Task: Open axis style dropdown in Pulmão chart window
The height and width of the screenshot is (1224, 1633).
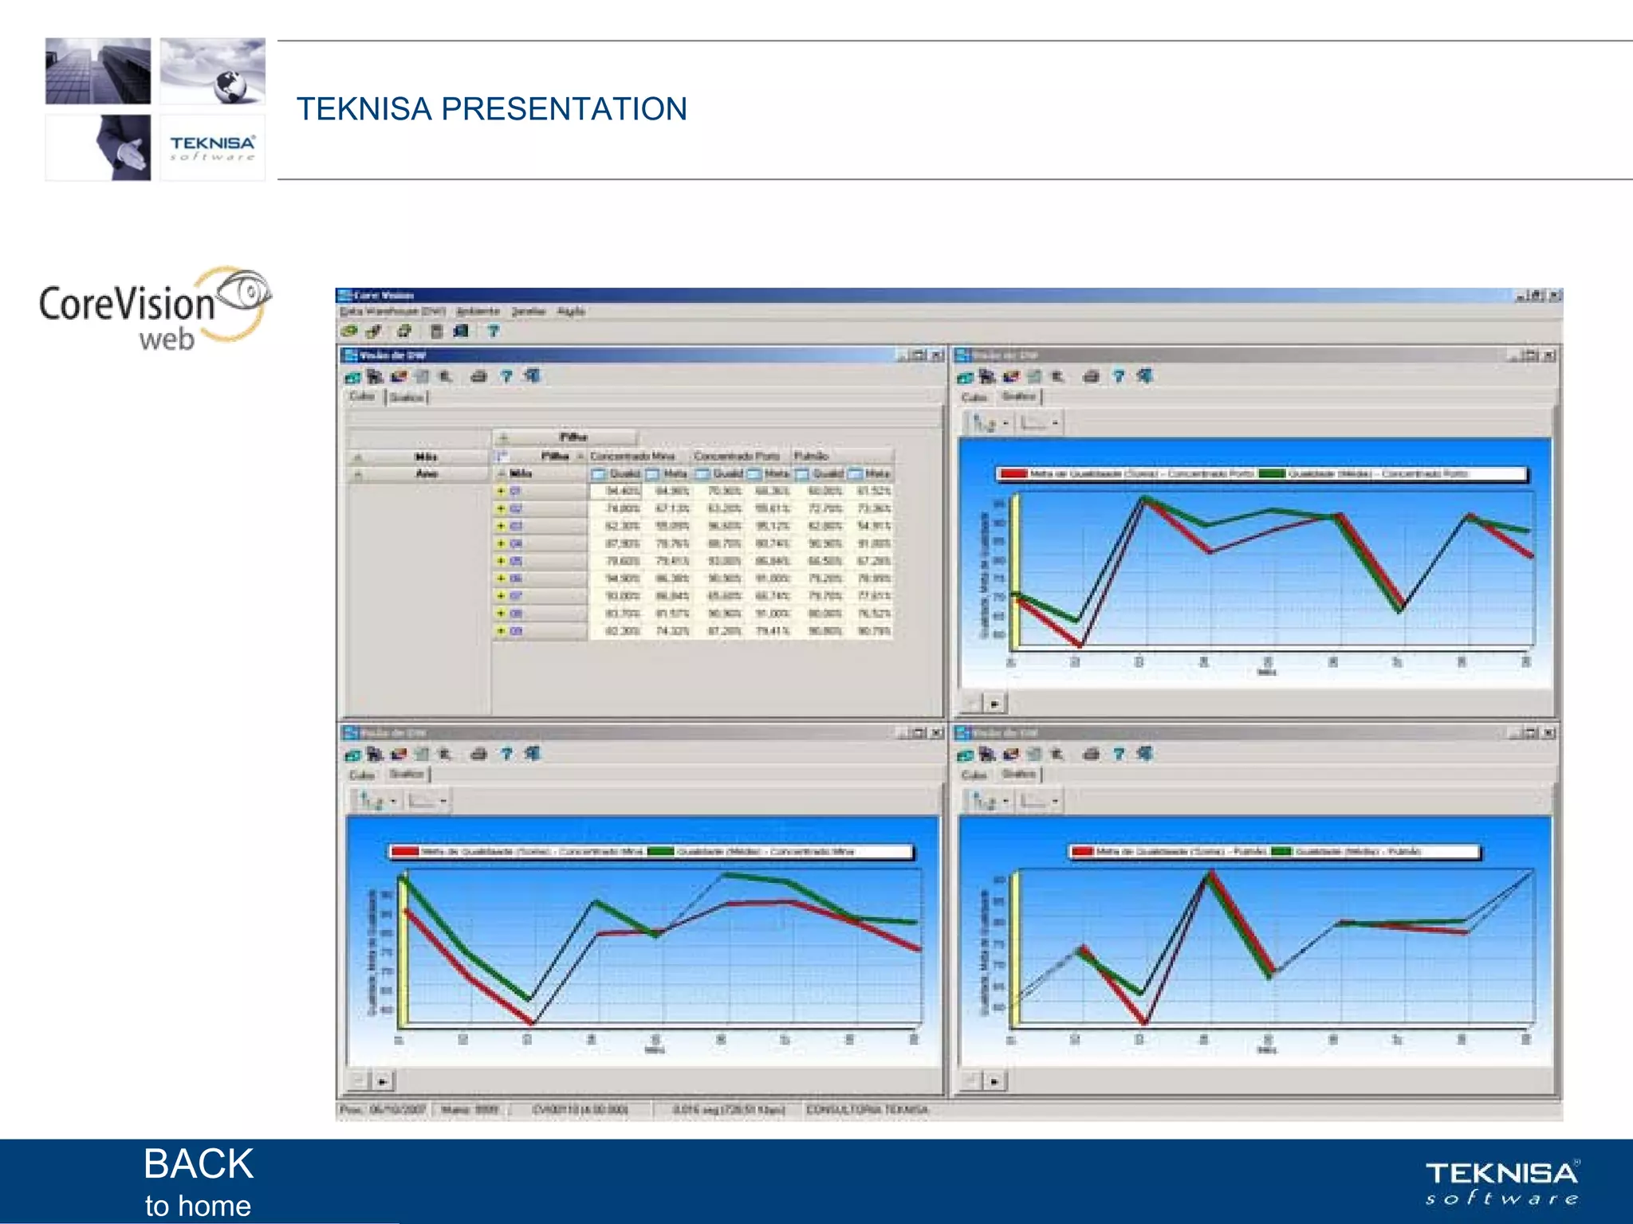Action: (1055, 801)
